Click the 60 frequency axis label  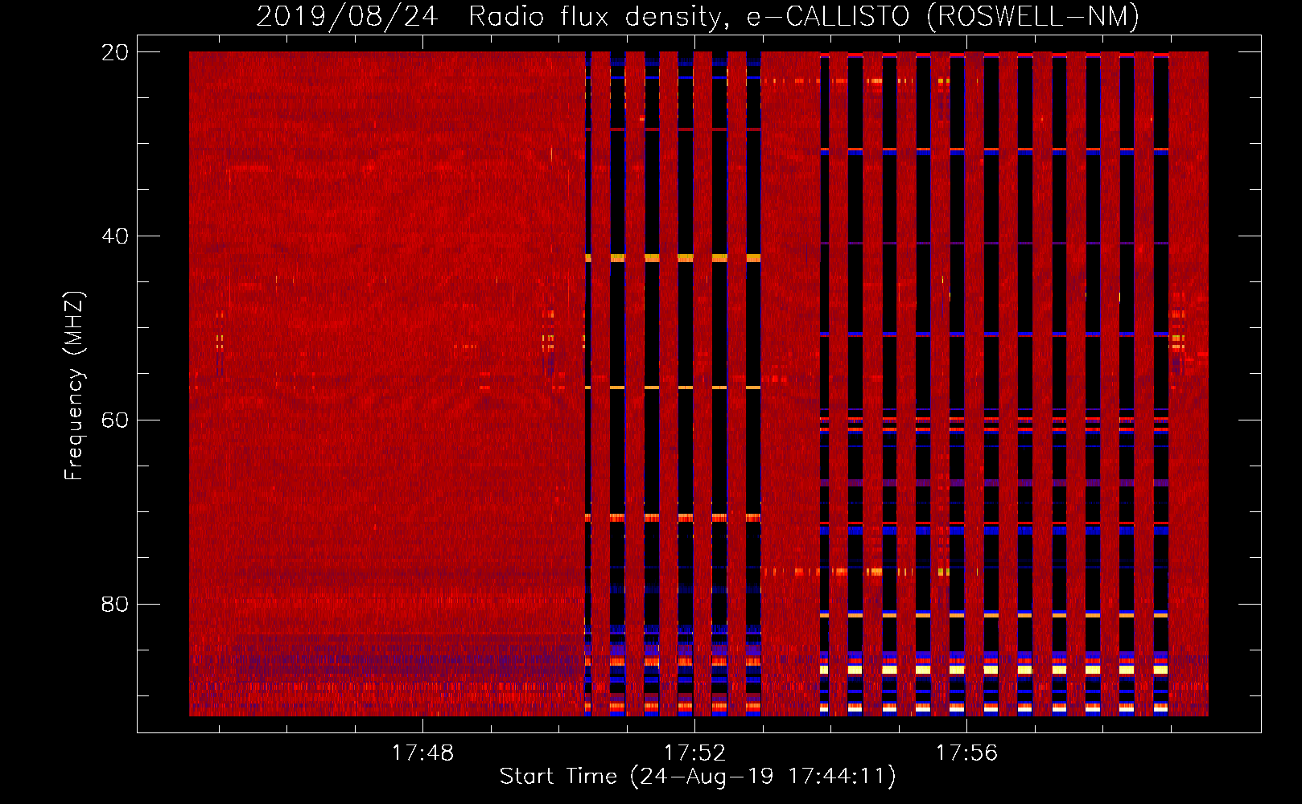point(115,420)
